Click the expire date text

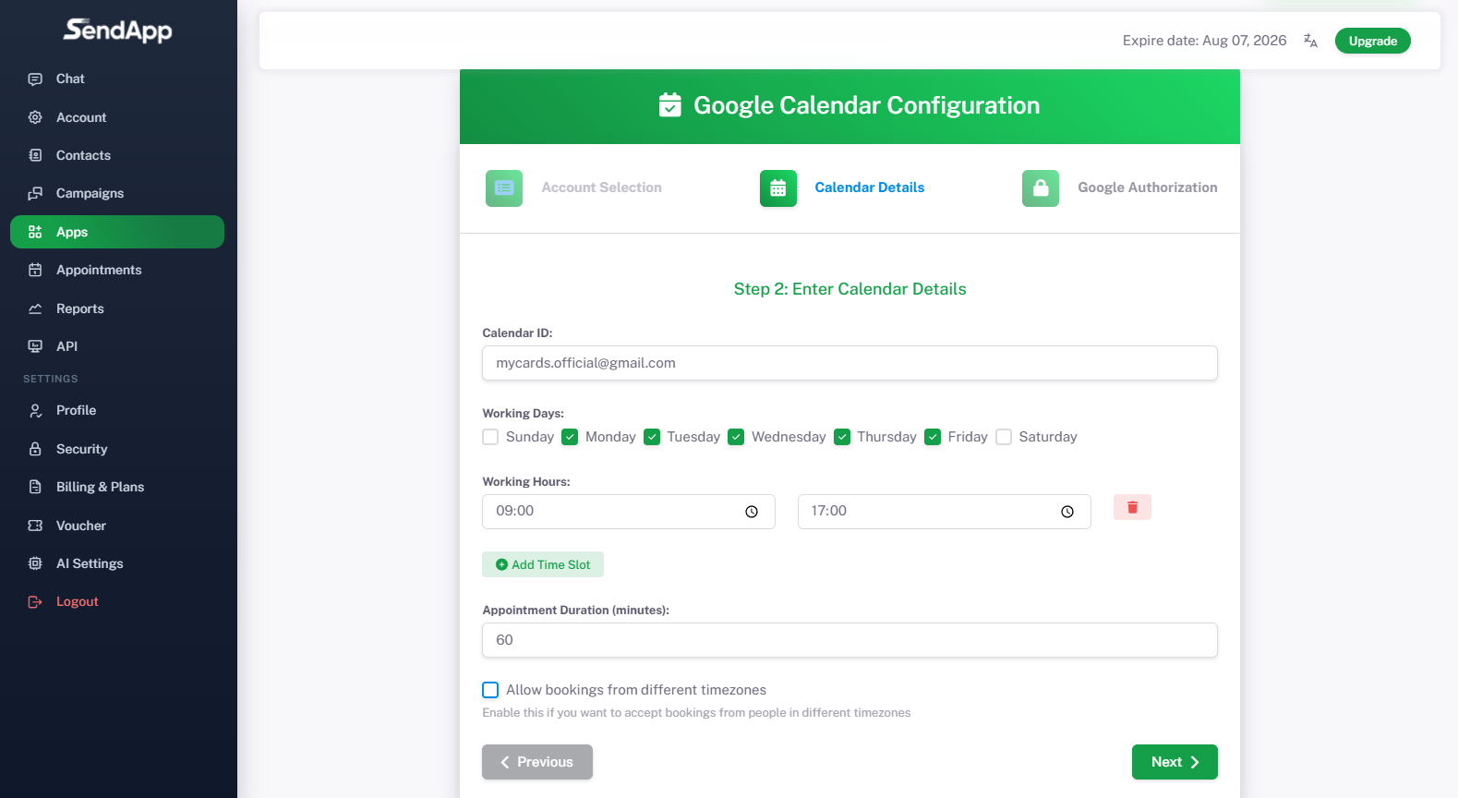[1204, 41]
